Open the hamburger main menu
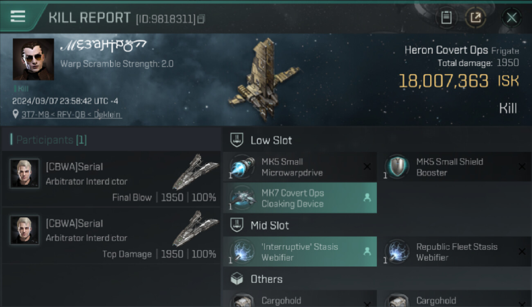Image resolution: width=532 pixels, height=307 pixels. click(x=18, y=16)
